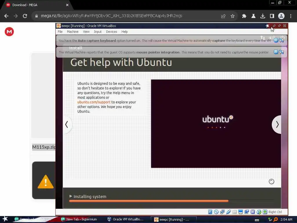
Task: Click the optical disc icon in VirtualBox status bar
Action: click(x=216, y=212)
